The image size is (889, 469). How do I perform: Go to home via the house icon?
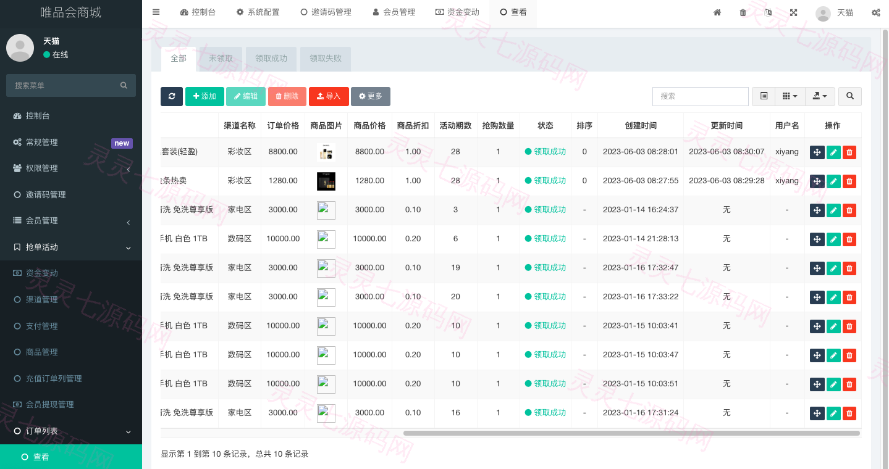(x=717, y=12)
